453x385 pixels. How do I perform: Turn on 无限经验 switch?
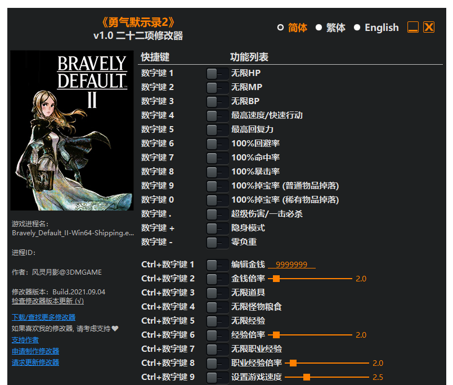tap(217, 321)
